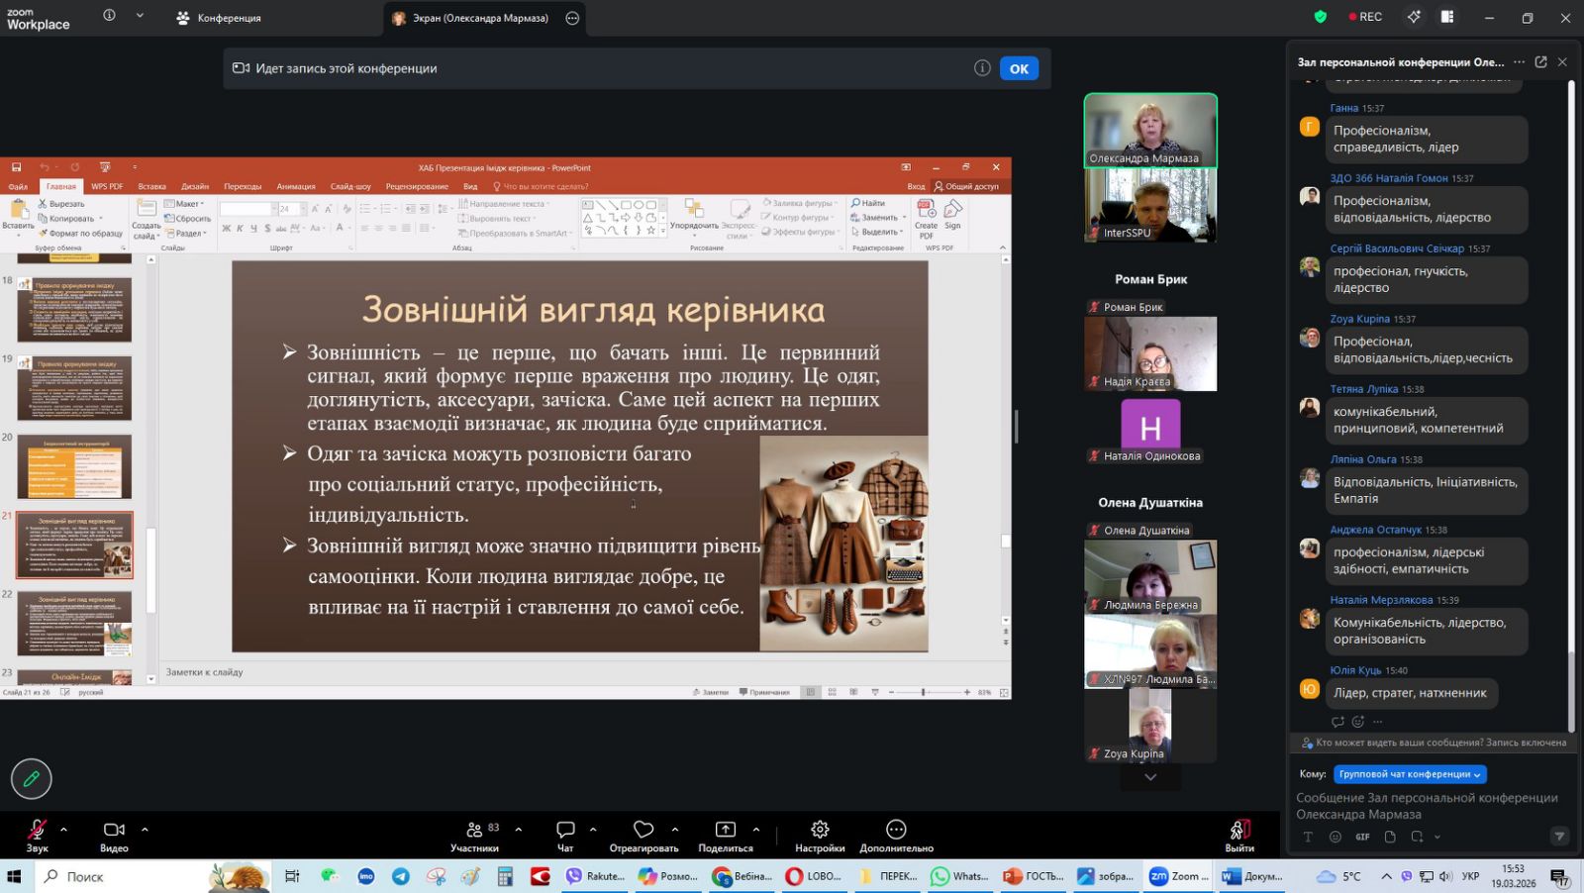Open the AI Companion sparkle icon
This screenshot has height=893, width=1584.
click(1414, 17)
